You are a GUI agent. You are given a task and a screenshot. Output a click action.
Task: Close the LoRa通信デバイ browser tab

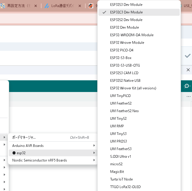coord(80,6)
